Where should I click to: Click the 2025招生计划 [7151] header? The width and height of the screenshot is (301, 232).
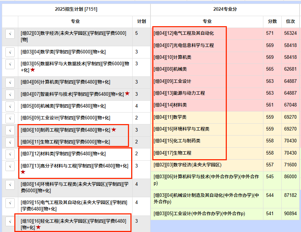[x=76, y=9]
